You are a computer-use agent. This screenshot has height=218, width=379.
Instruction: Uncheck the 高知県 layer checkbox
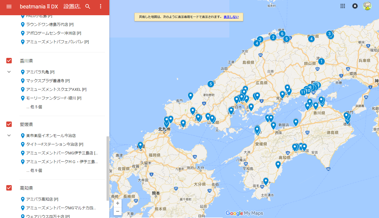coord(9,188)
